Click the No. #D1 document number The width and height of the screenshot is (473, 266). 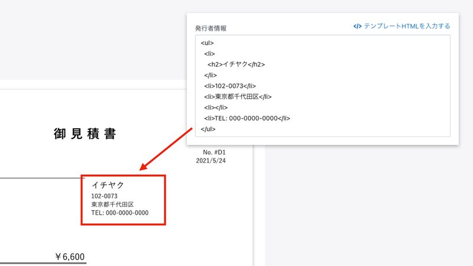coord(214,153)
